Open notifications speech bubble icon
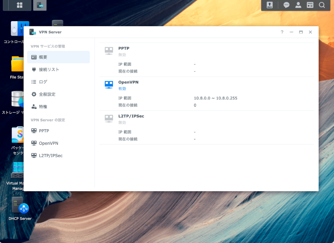This screenshot has height=243, width=334. (286, 5)
